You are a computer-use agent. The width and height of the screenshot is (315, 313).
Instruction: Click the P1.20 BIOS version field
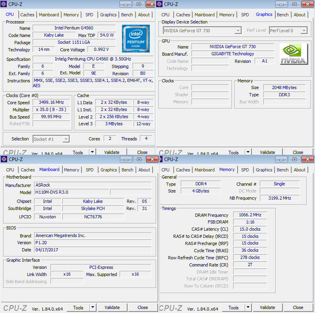93,243
